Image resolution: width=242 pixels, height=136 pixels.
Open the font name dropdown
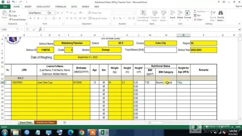point(47,13)
